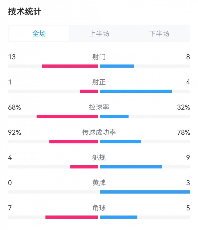Image resolution: width=198 pixels, height=230 pixels.
Task: Click the red 角球 bar
Action: [x=72, y=217]
